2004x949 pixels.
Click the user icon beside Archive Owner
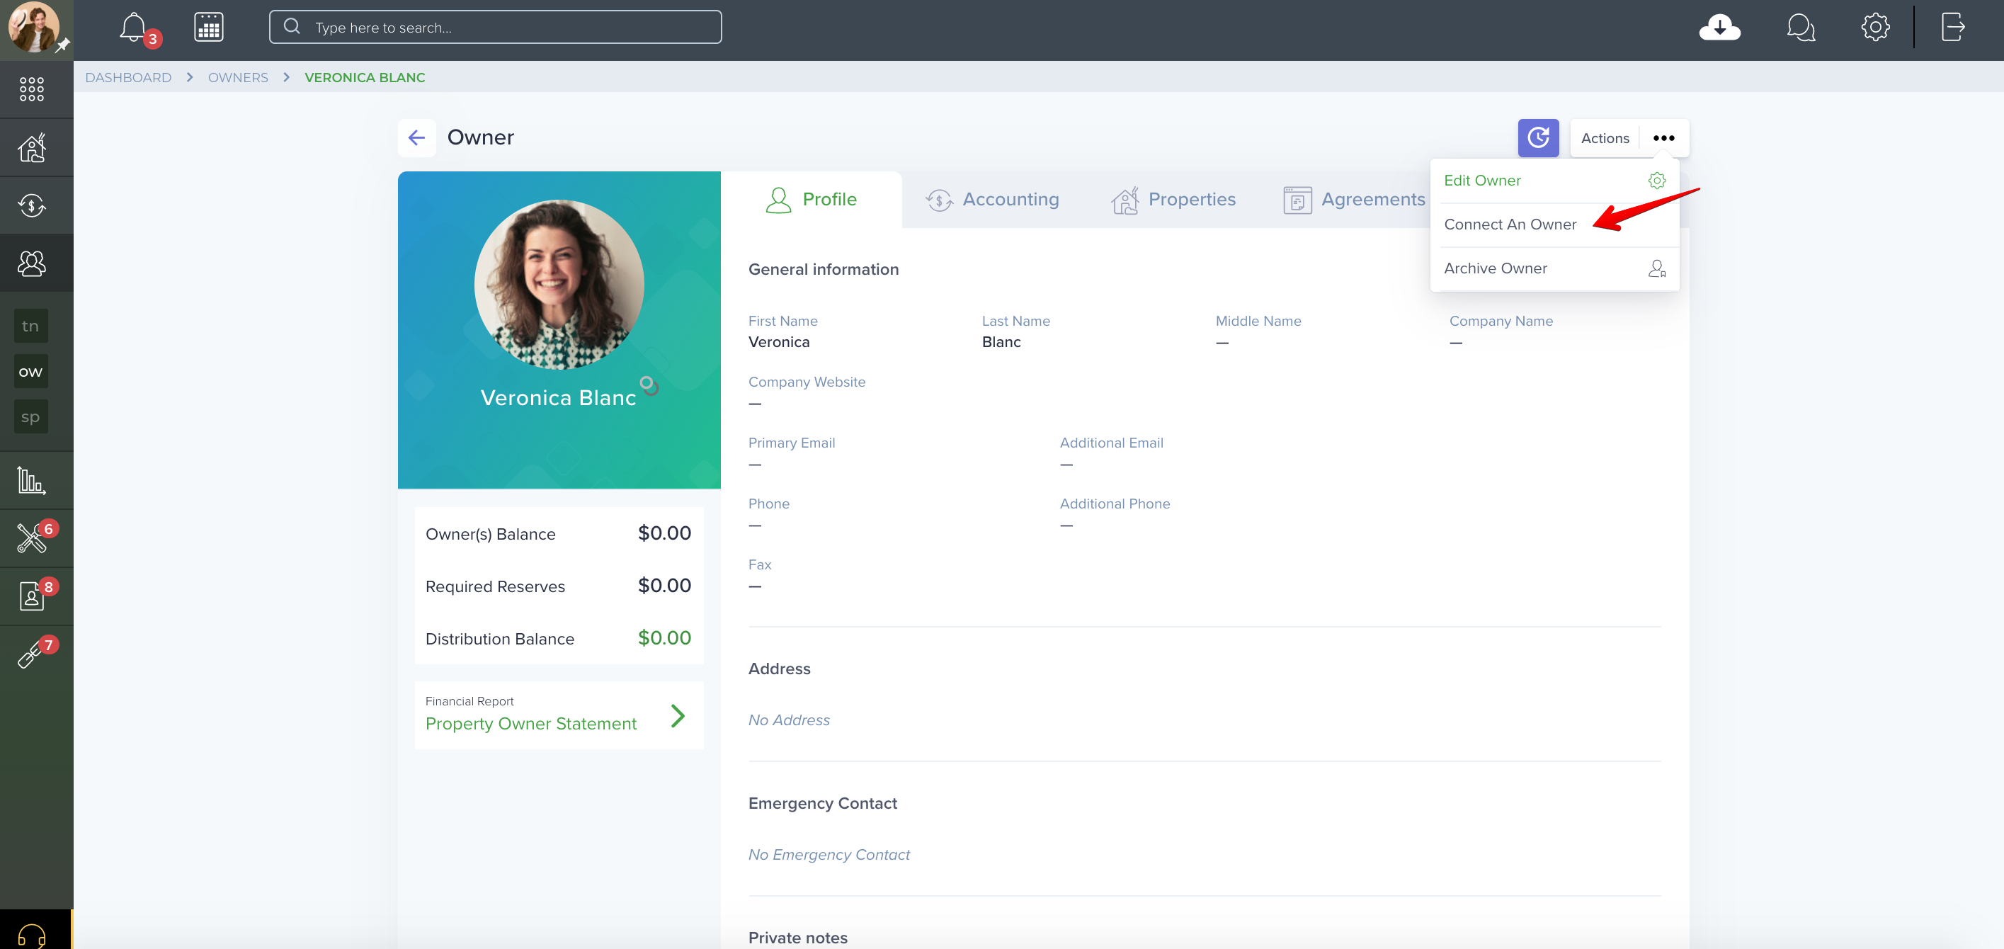click(1656, 268)
